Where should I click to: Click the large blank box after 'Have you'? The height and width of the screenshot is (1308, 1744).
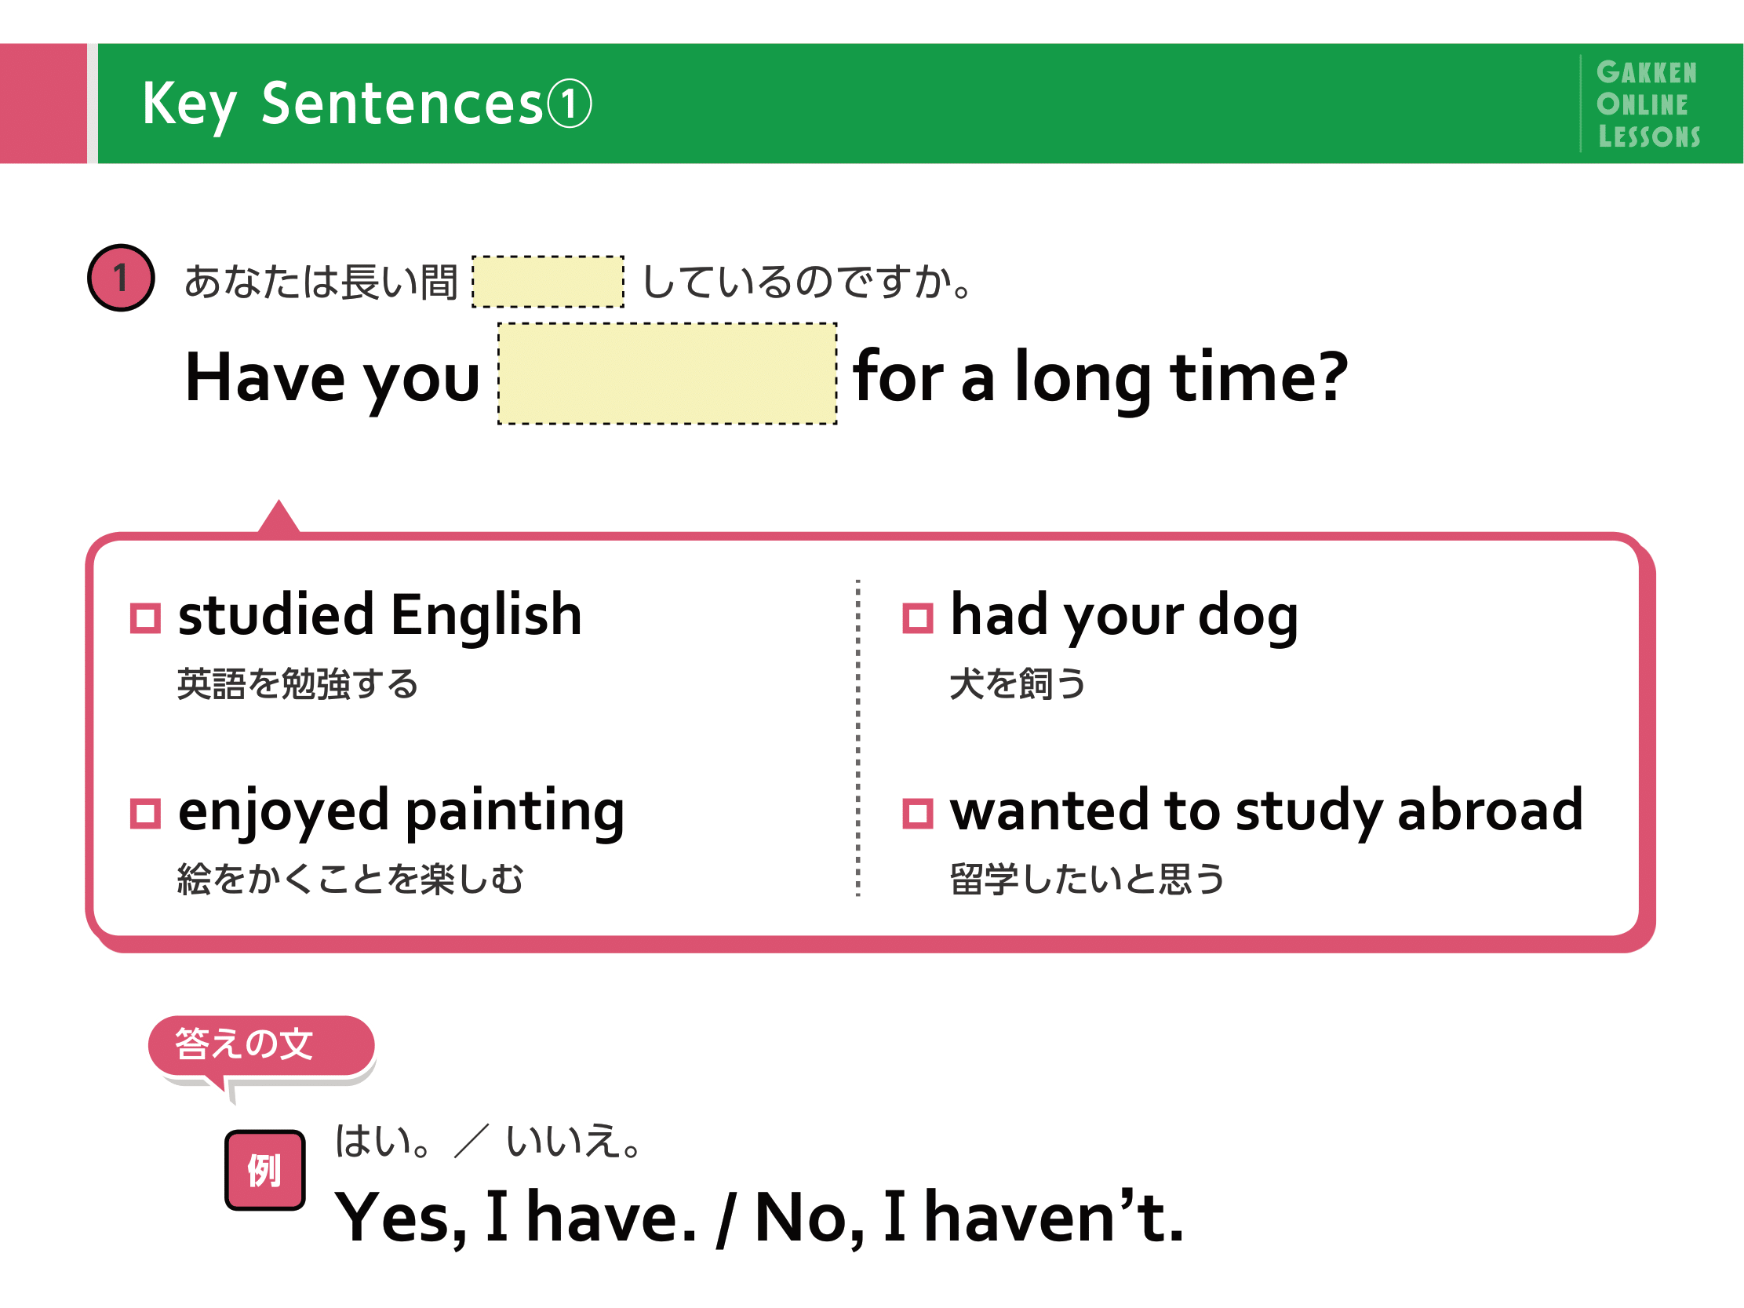pyautogui.click(x=668, y=373)
